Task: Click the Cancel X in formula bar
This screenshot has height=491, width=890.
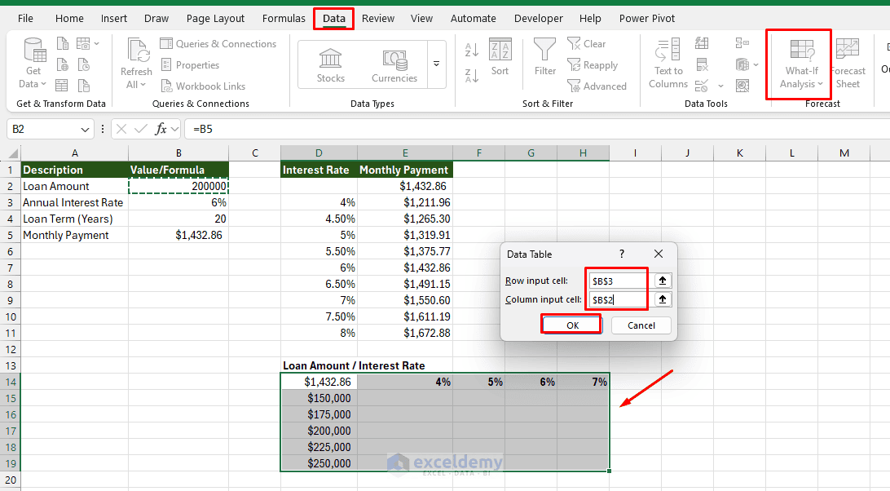Action: (121, 129)
